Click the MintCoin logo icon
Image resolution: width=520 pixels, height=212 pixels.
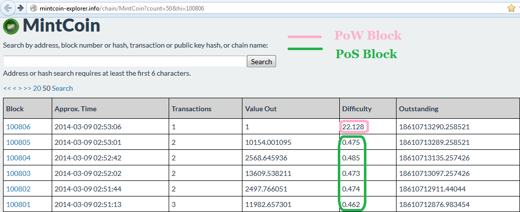11,26
